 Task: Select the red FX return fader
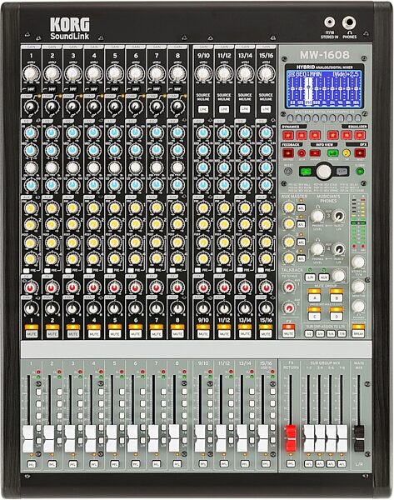click(291, 438)
